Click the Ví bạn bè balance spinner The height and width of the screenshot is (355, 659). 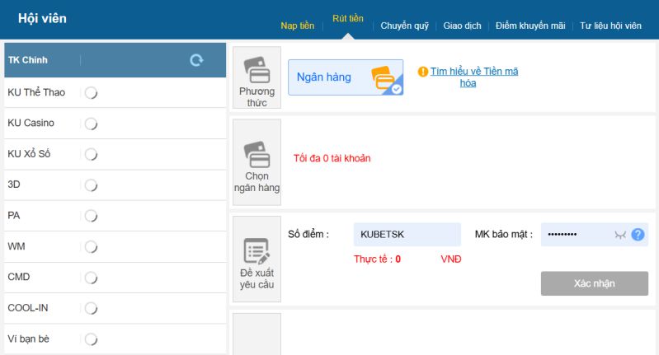coord(92,339)
